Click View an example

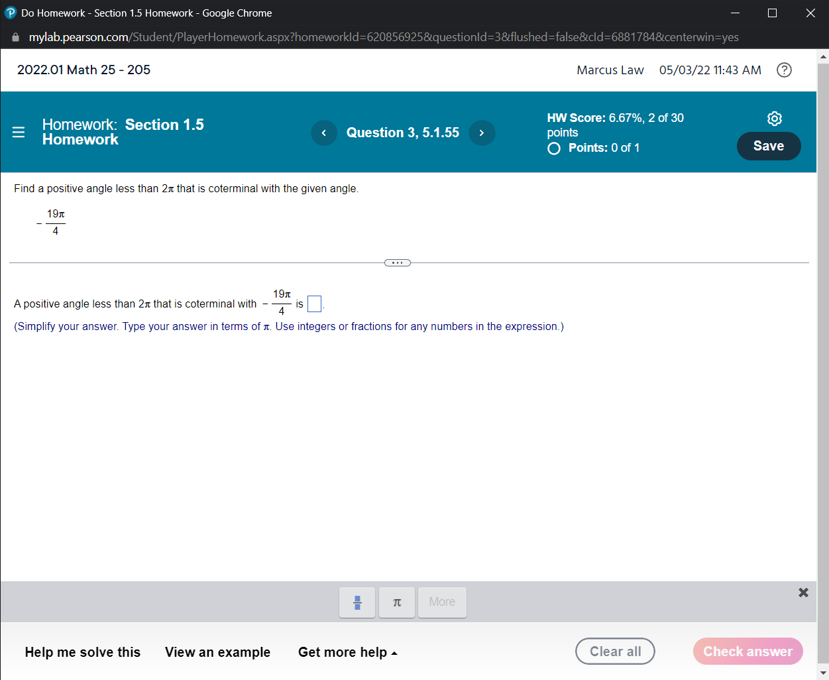(x=217, y=652)
